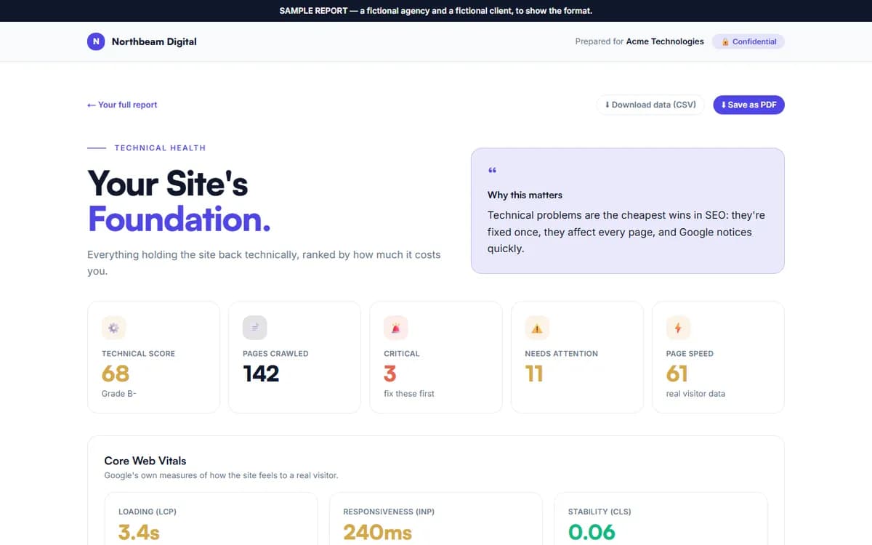This screenshot has width=872, height=545.
Task: Click the SAMPLE REPORT banner text
Action: (x=436, y=11)
